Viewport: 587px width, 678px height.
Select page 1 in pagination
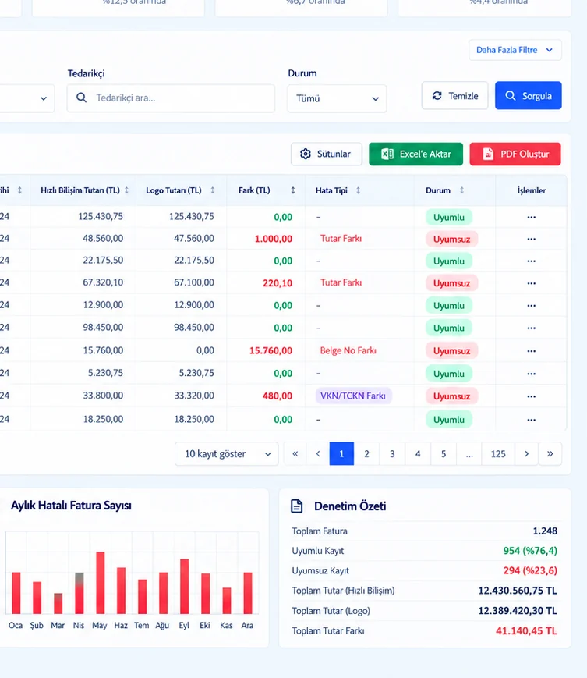pos(341,453)
